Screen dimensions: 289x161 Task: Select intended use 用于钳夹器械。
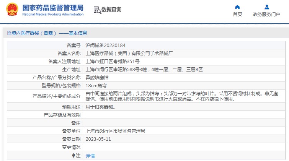[100, 107]
